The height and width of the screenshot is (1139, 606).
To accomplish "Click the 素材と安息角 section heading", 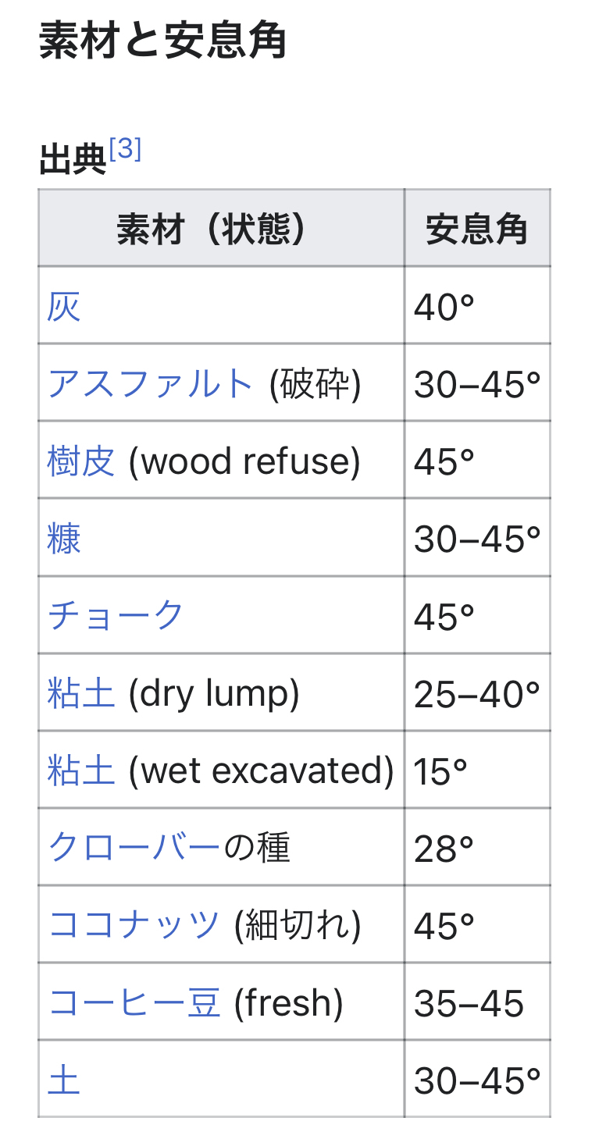I will [162, 41].
